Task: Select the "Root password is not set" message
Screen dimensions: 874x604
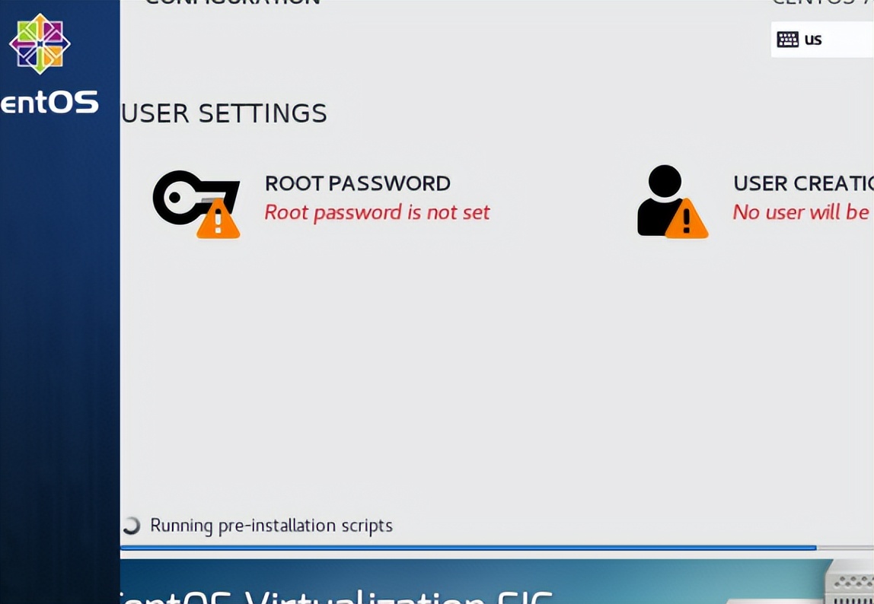Action: 378,212
